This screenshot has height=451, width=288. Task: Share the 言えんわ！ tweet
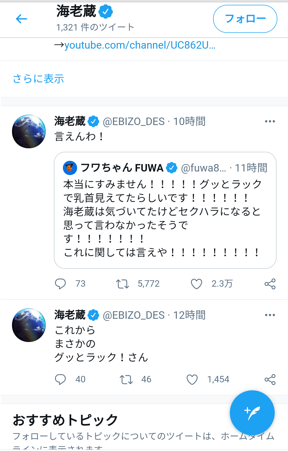[270, 284]
